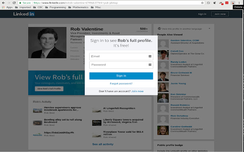The width and height of the screenshot is (244, 152).
Task: Open the red extension with three dots
Action: (x=227, y=3)
